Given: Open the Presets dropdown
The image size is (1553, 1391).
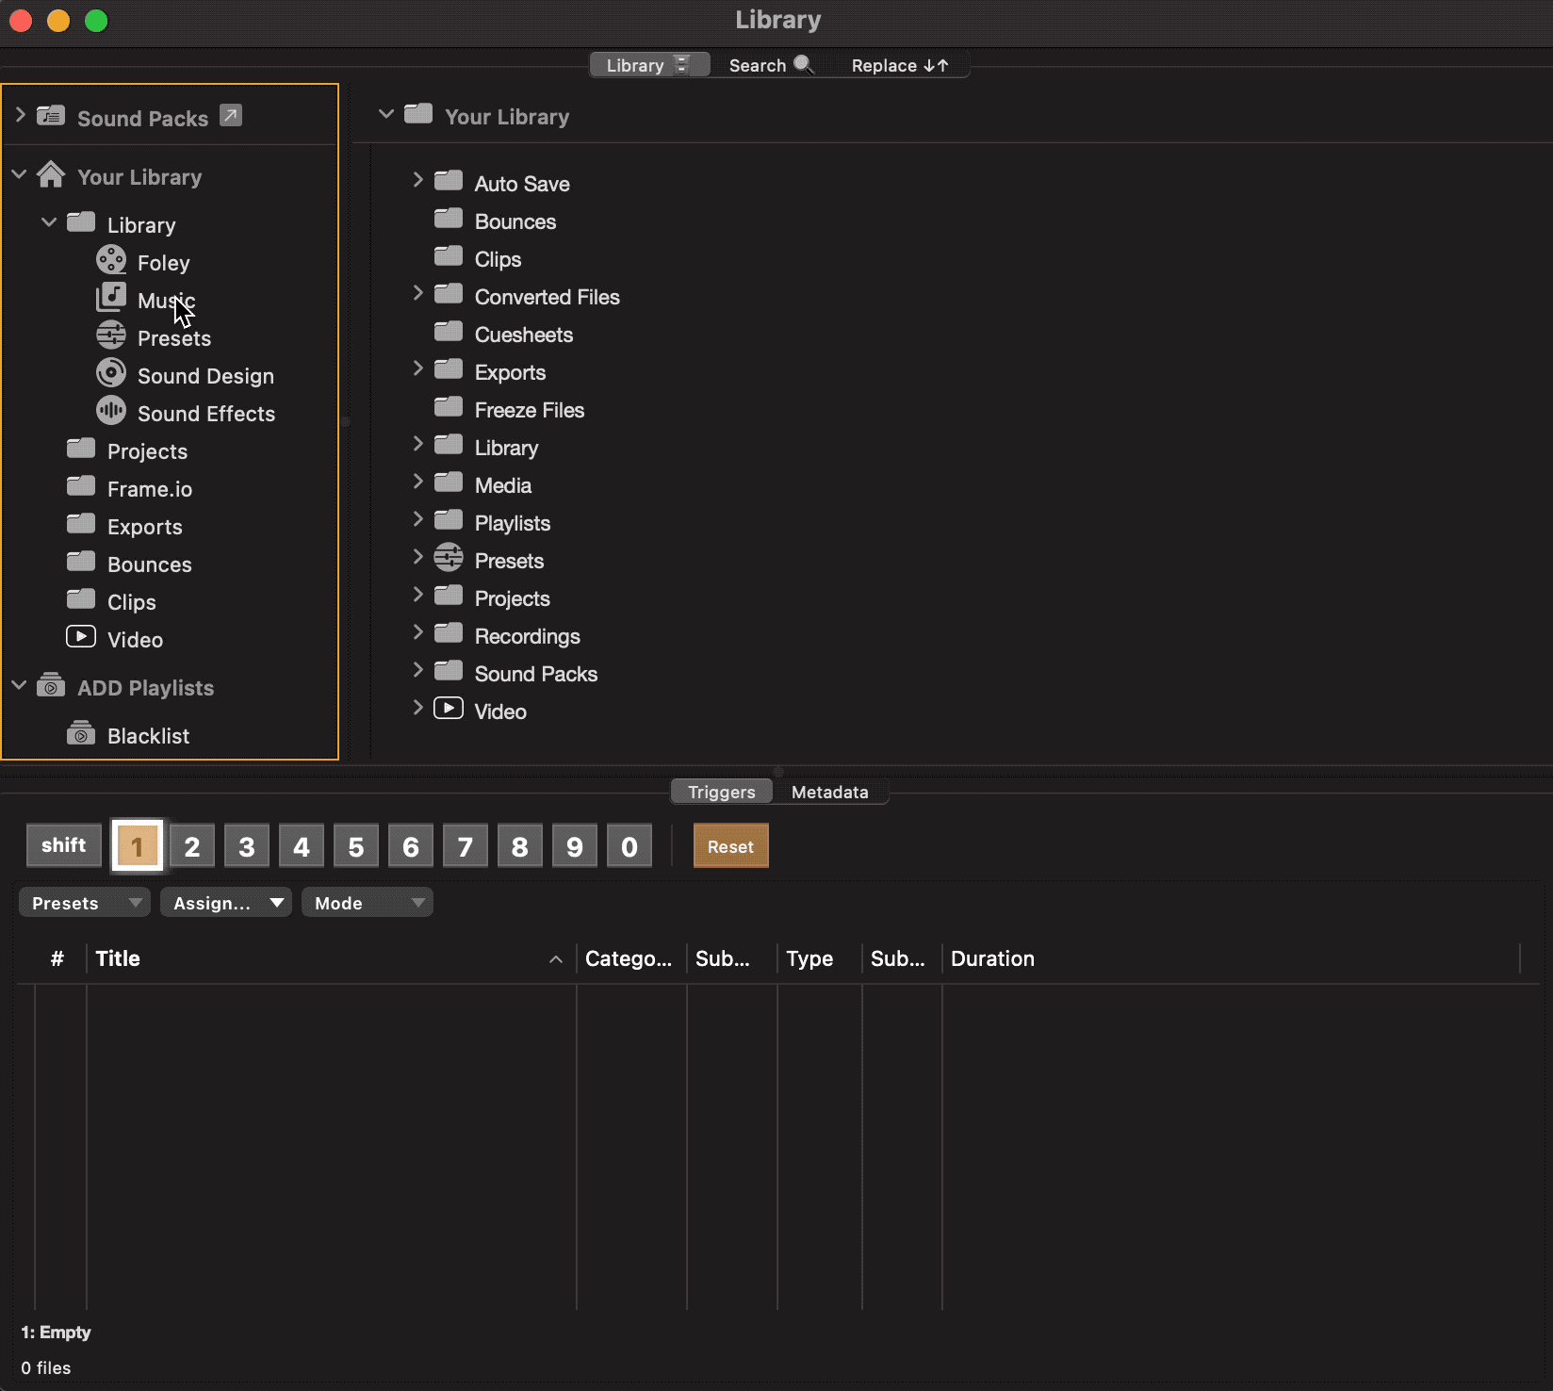Looking at the screenshot, I should pyautogui.click(x=85, y=903).
